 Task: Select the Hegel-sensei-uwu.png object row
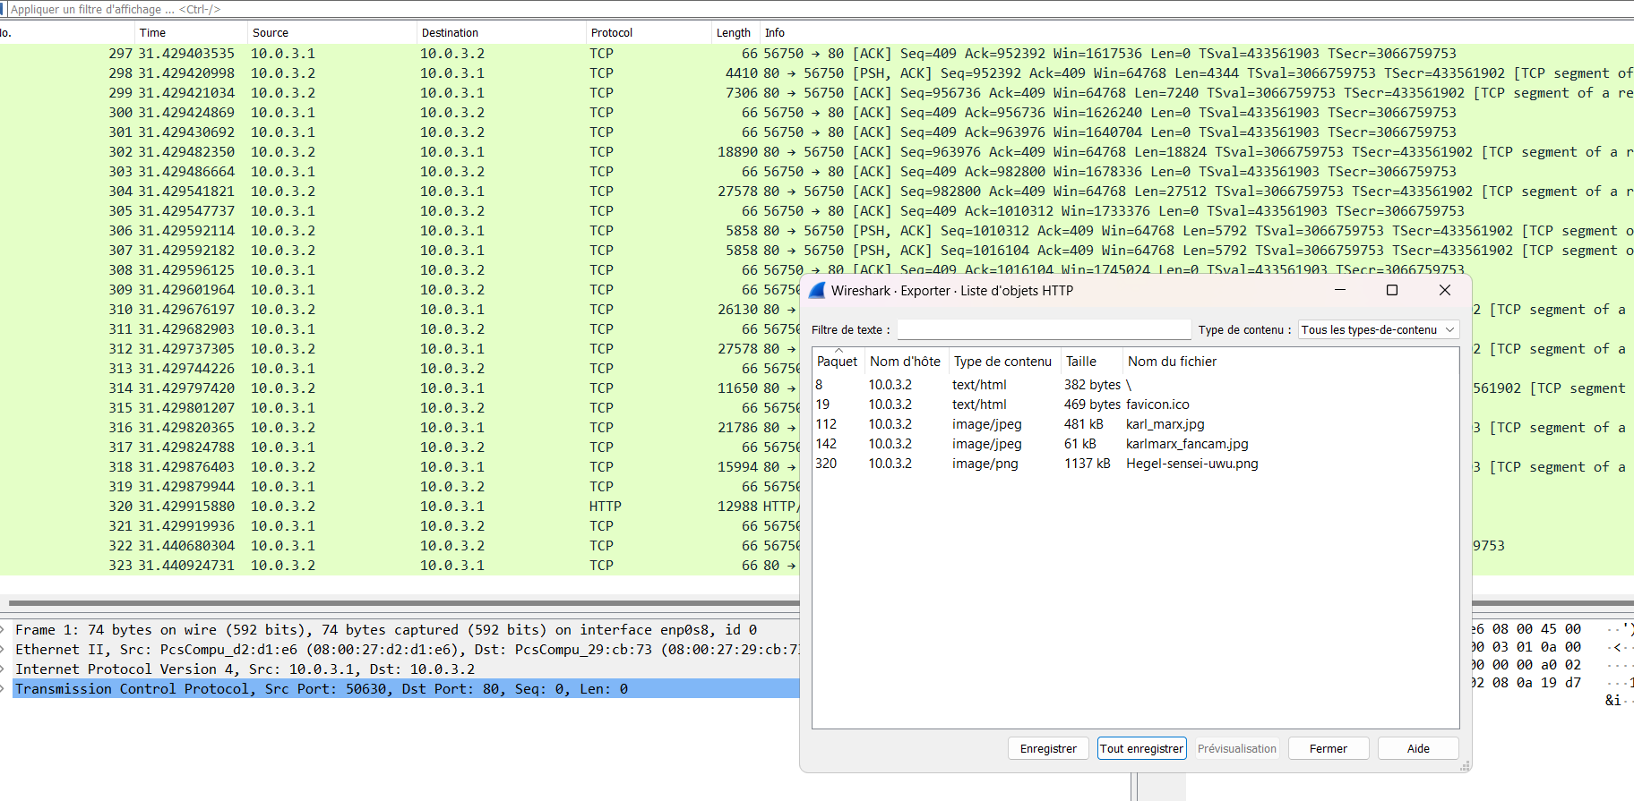click(1135, 464)
